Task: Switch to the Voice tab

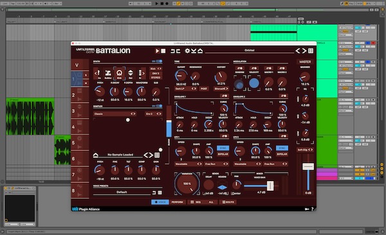Action: pos(160,202)
